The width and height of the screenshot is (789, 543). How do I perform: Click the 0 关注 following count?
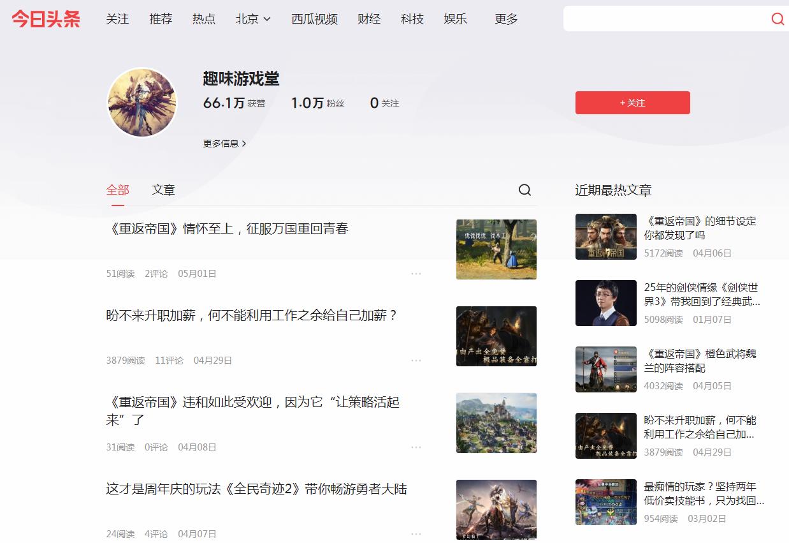click(x=384, y=103)
